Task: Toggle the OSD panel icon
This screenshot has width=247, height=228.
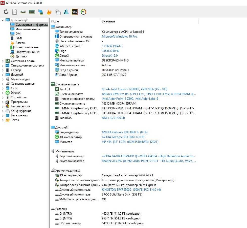Action: [75, 12]
